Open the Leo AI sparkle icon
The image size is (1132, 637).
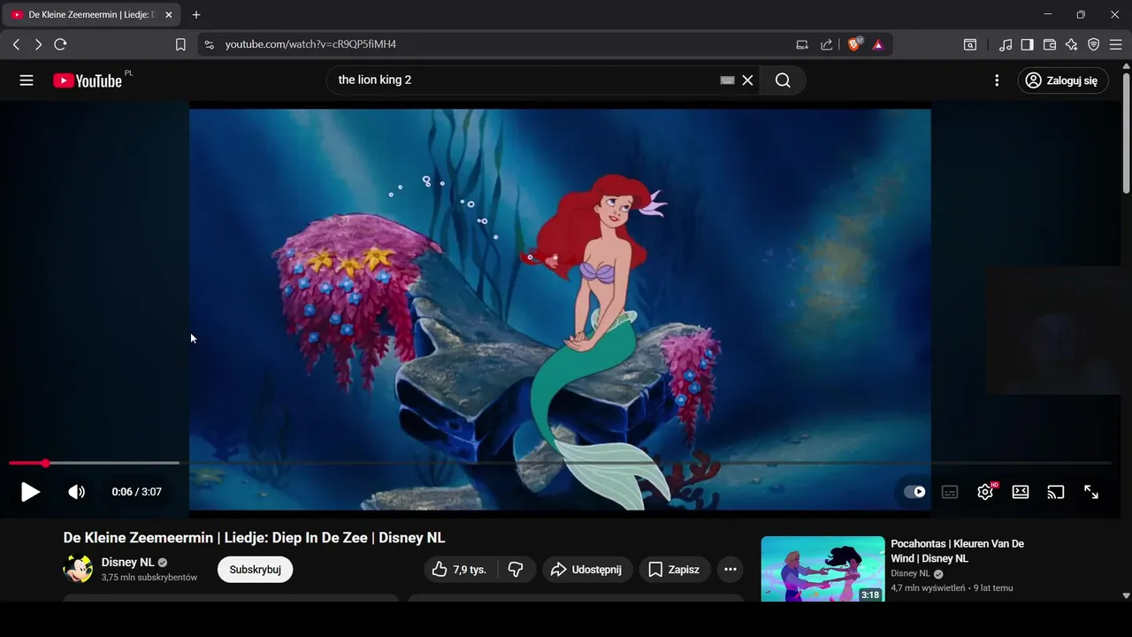point(1072,44)
